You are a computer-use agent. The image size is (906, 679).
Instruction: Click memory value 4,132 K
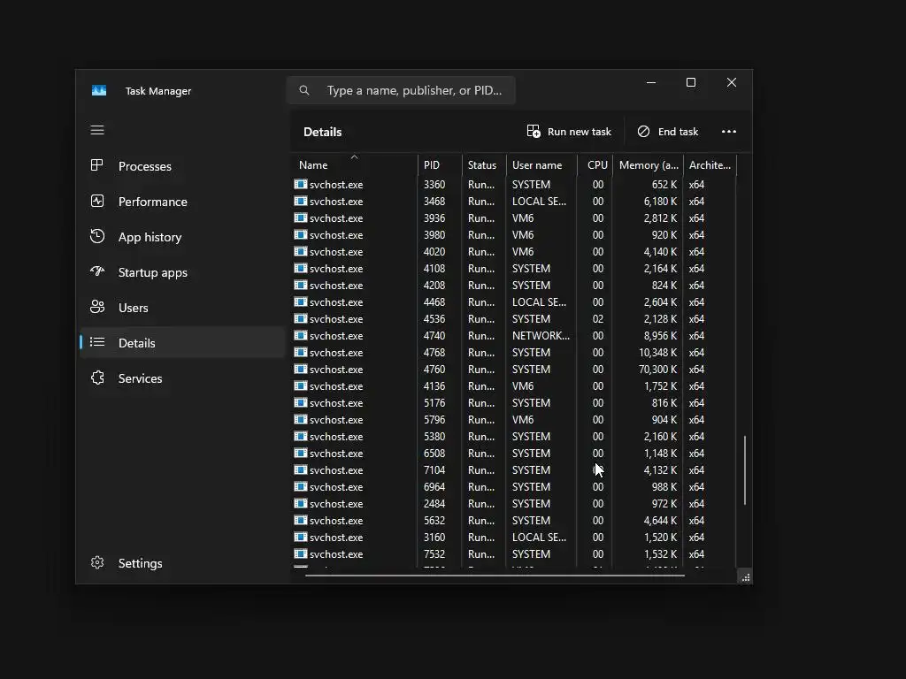tap(660, 469)
